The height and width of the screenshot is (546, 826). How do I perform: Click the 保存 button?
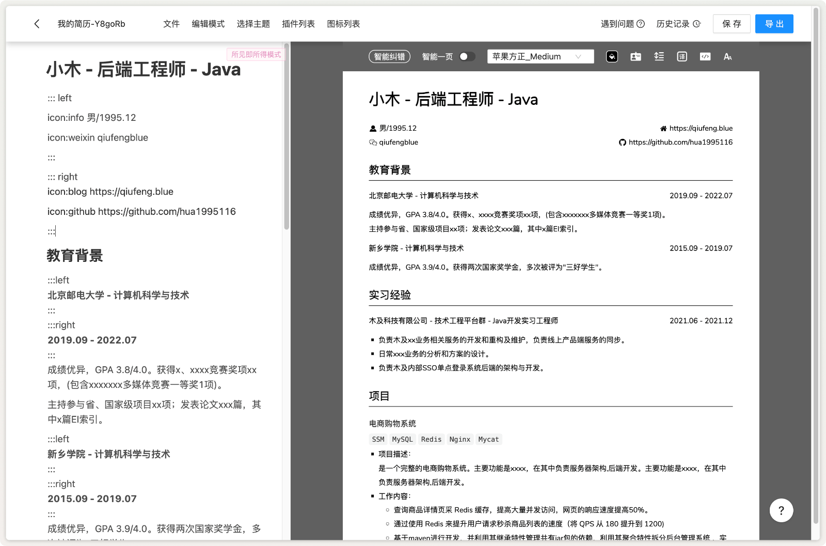731,24
